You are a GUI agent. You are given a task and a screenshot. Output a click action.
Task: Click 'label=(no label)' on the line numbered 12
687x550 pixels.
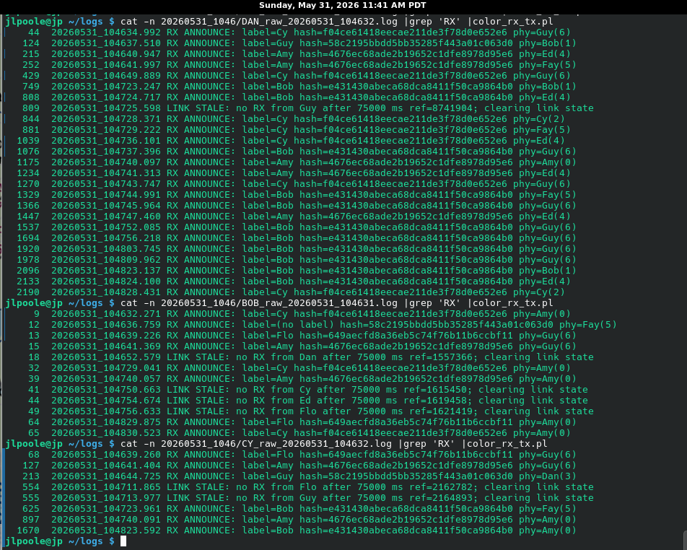(x=289, y=325)
